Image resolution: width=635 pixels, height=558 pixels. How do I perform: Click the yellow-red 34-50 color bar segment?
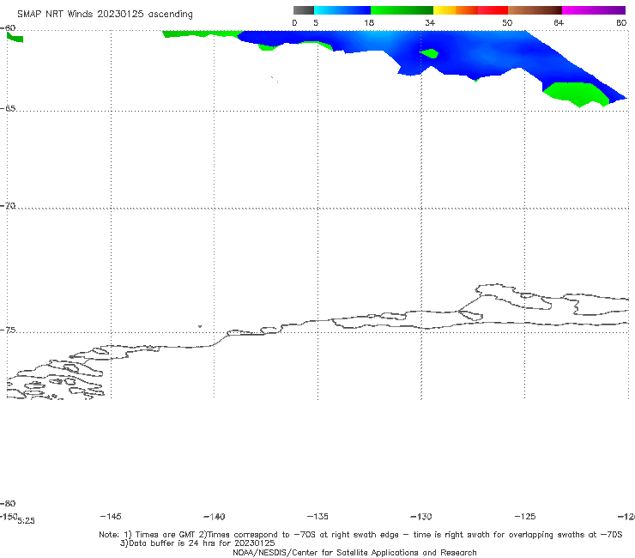470,10
